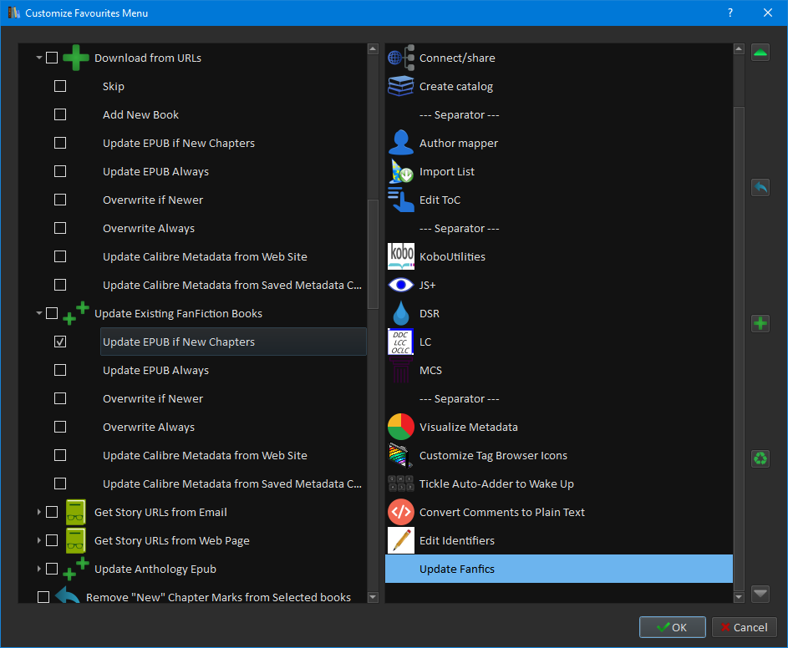
Task: Click the Cancel button
Action: pos(744,627)
